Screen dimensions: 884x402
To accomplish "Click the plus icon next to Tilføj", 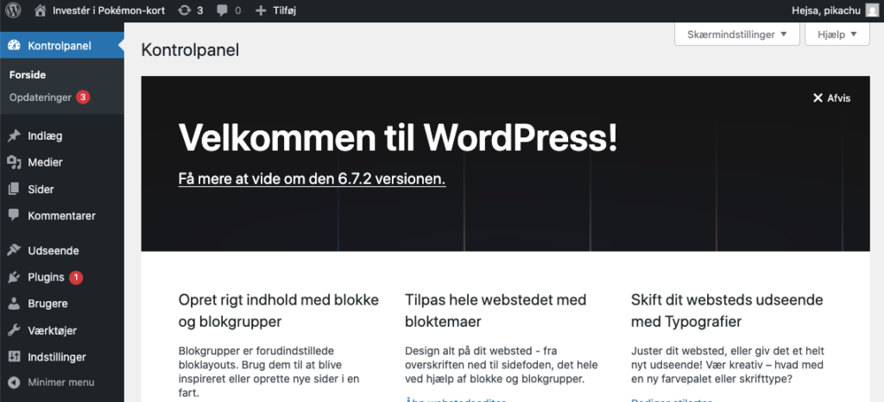I will pos(261,10).
